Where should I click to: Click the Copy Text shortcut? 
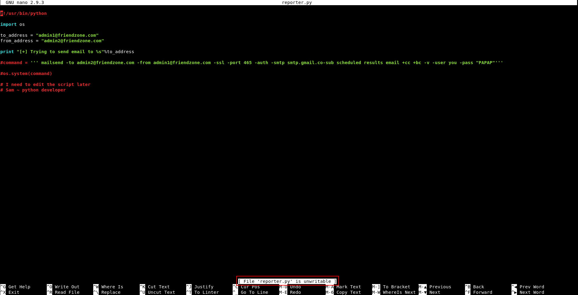348,292
